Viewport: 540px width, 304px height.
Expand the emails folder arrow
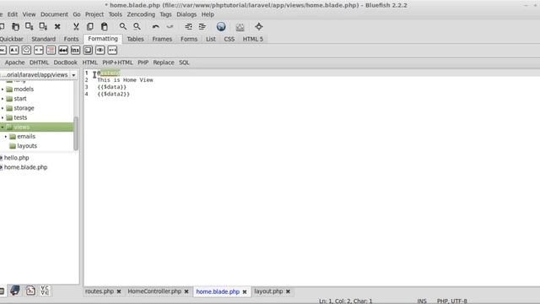pyautogui.click(x=6, y=137)
